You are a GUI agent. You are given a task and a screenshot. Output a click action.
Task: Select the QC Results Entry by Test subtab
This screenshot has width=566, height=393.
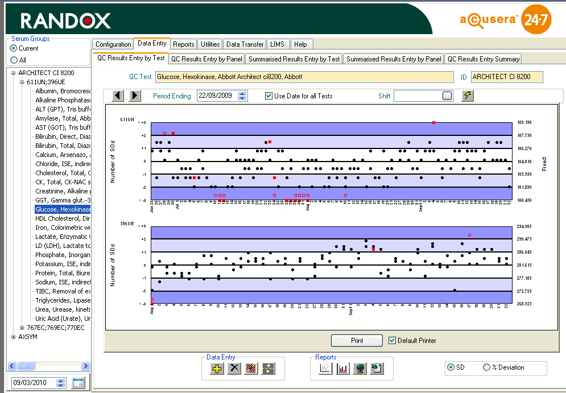click(131, 58)
